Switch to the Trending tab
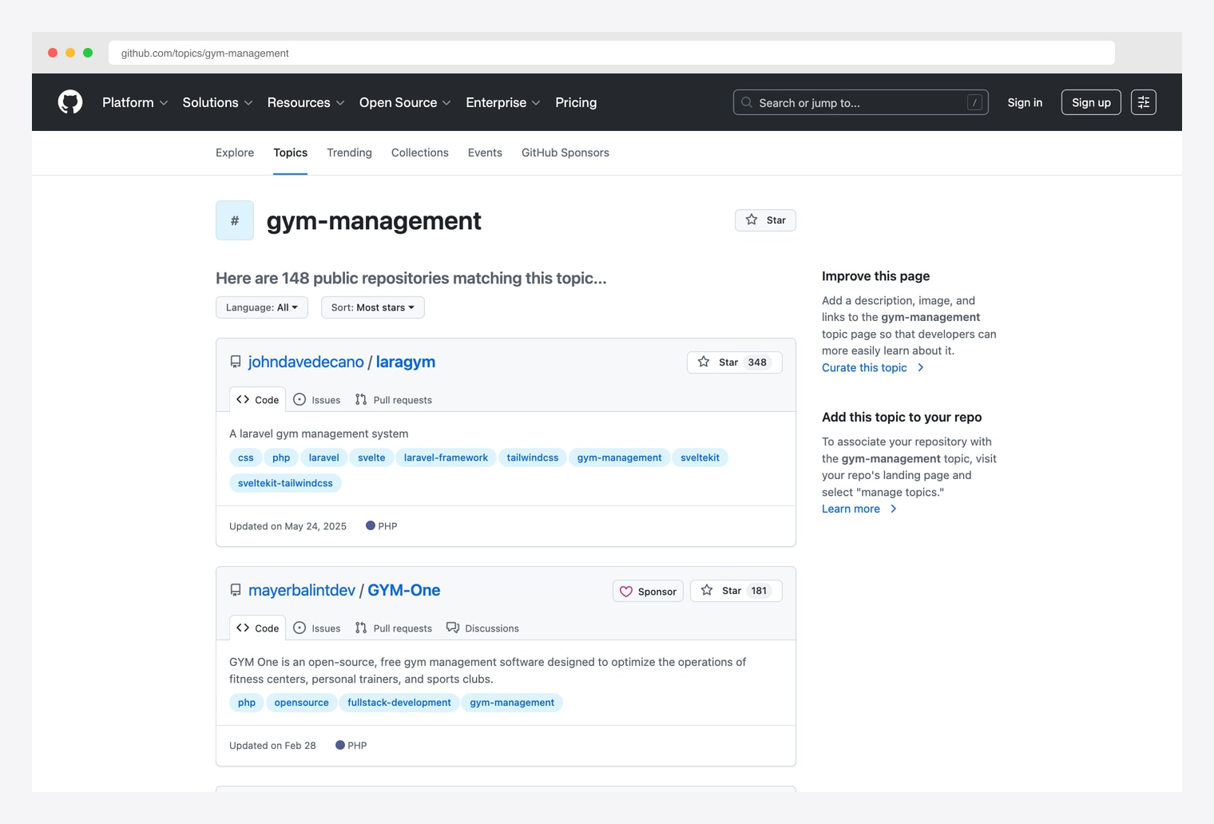Viewport: 1214px width, 824px height. pyautogui.click(x=349, y=153)
